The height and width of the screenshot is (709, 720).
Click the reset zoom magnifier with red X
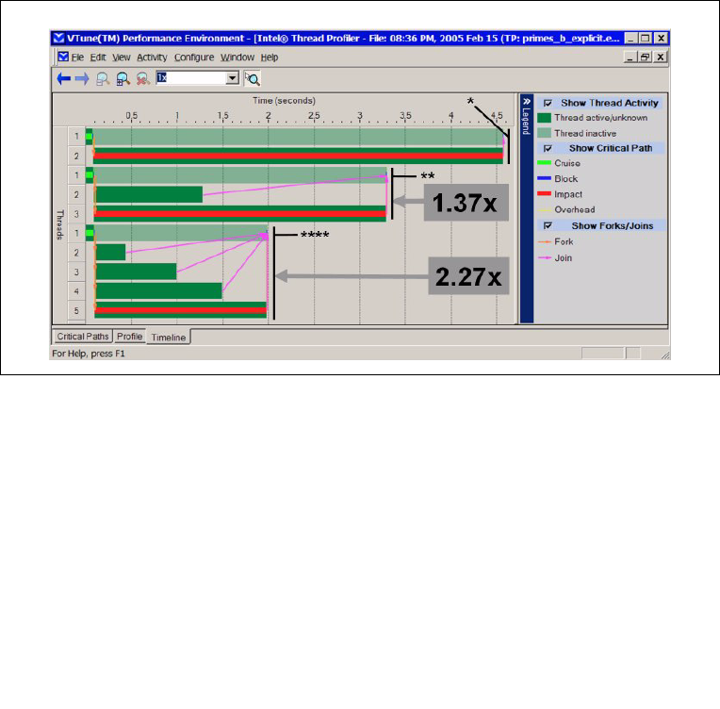click(143, 79)
